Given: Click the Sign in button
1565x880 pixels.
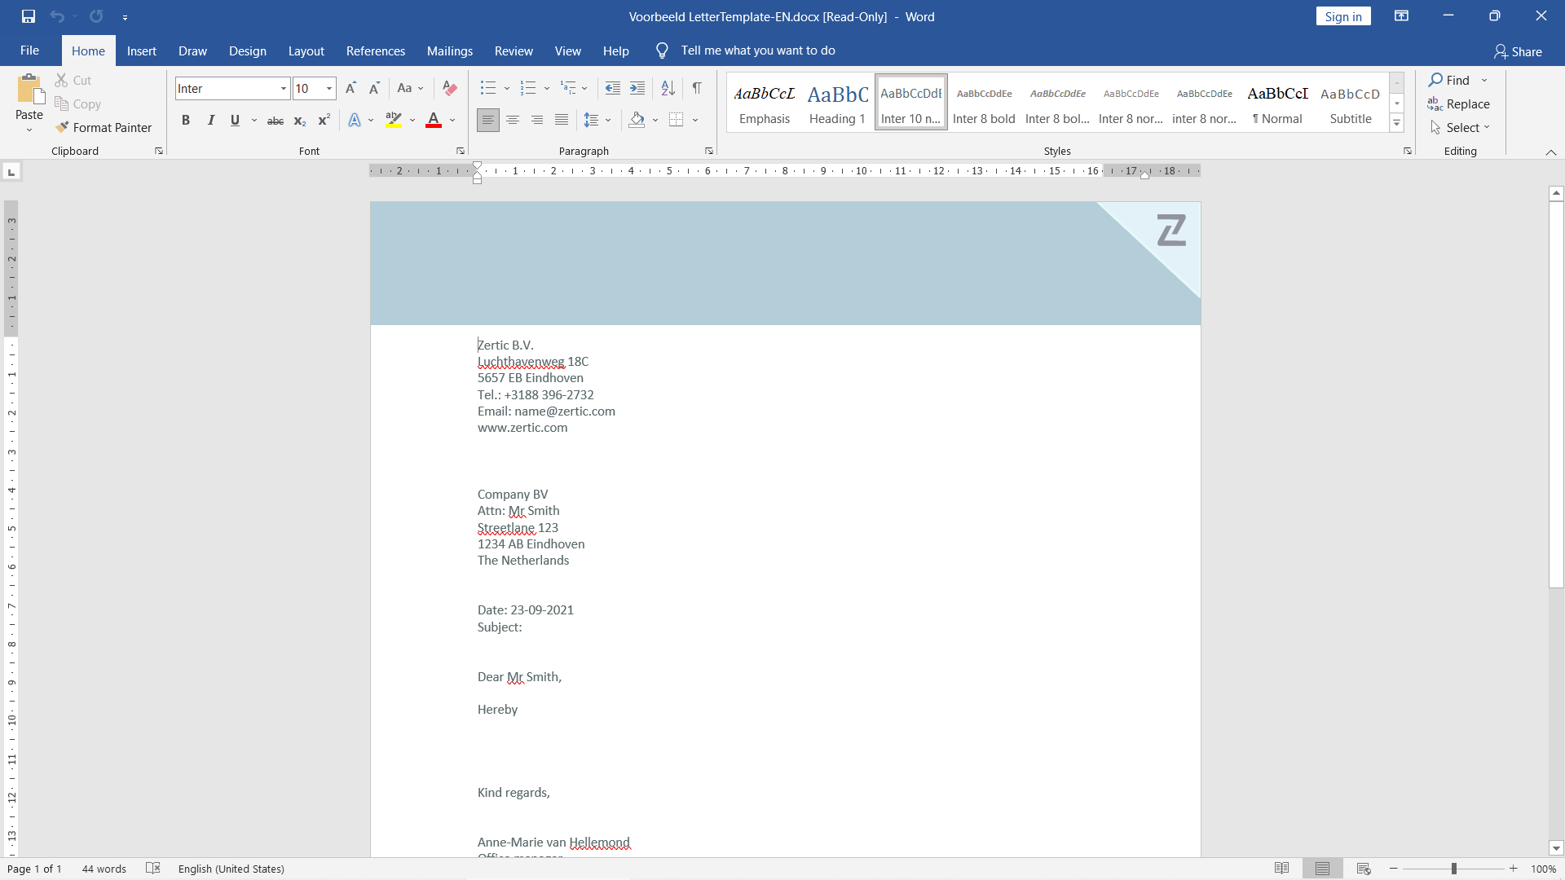Looking at the screenshot, I should point(1342,16).
